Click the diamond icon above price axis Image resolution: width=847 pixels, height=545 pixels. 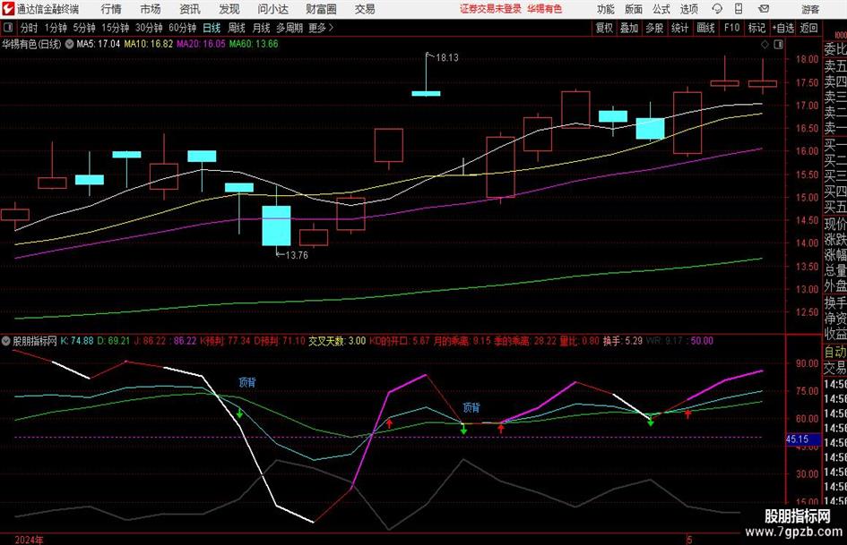pos(765,45)
